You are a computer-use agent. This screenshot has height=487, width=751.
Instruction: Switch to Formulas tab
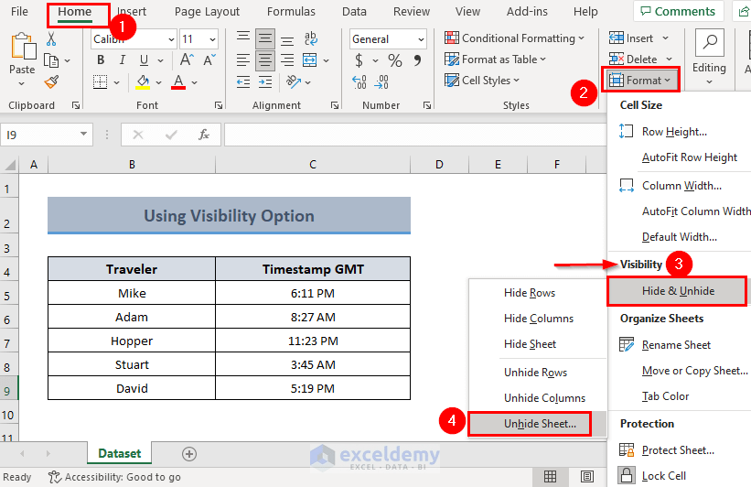tap(291, 12)
